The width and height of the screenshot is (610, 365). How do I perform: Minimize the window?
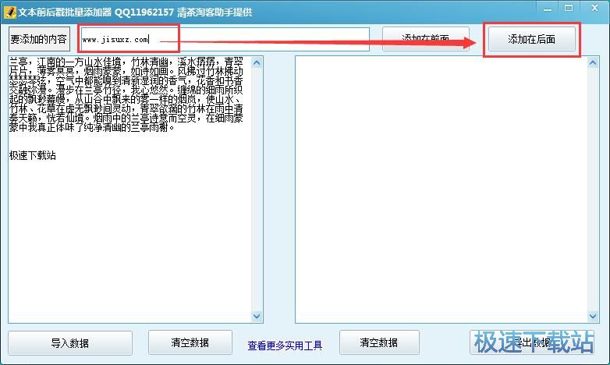point(548,9)
